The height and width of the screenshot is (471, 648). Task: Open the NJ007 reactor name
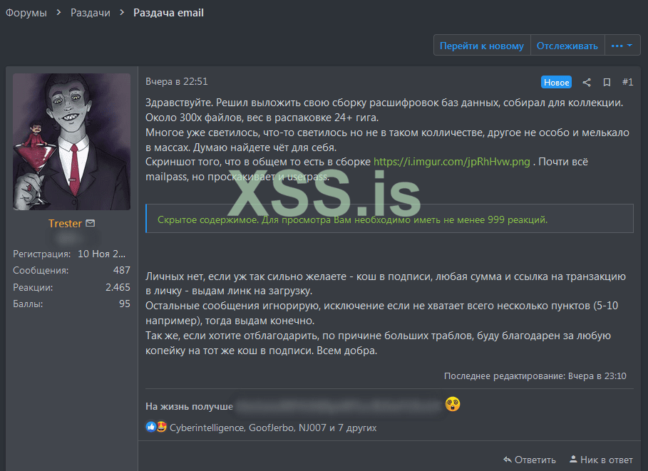pyautogui.click(x=312, y=428)
